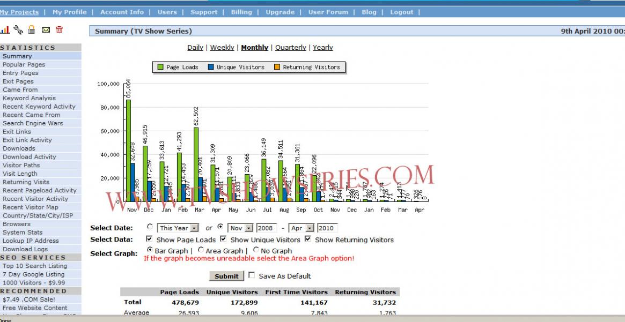Switch to the Weekly view link
Viewport: 625px width, 322px height.
click(x=222, y=48)
